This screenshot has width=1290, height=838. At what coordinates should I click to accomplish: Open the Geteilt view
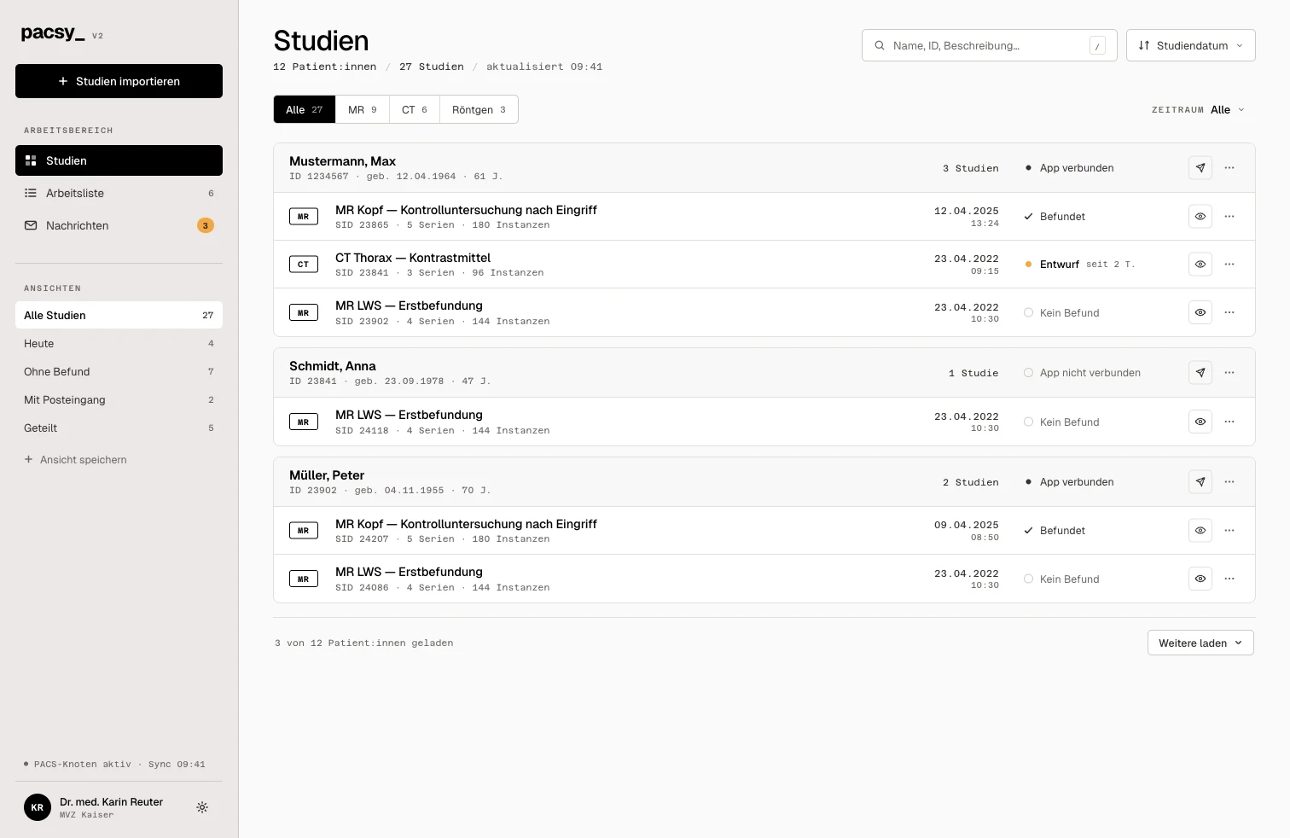[119, 428]
